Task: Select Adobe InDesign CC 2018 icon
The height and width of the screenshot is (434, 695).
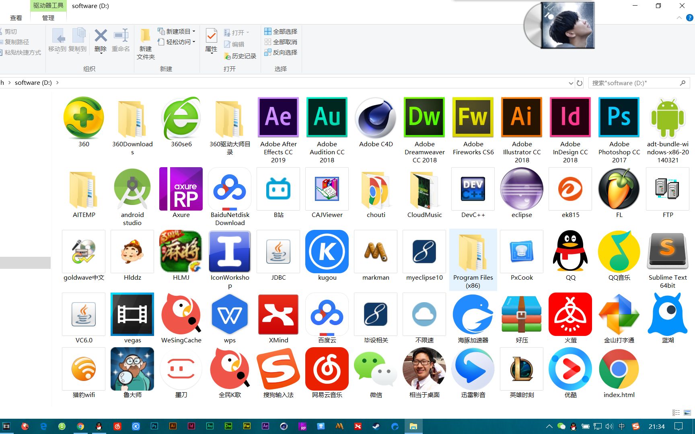Action: pyautogui.click(x=570, y=117)
